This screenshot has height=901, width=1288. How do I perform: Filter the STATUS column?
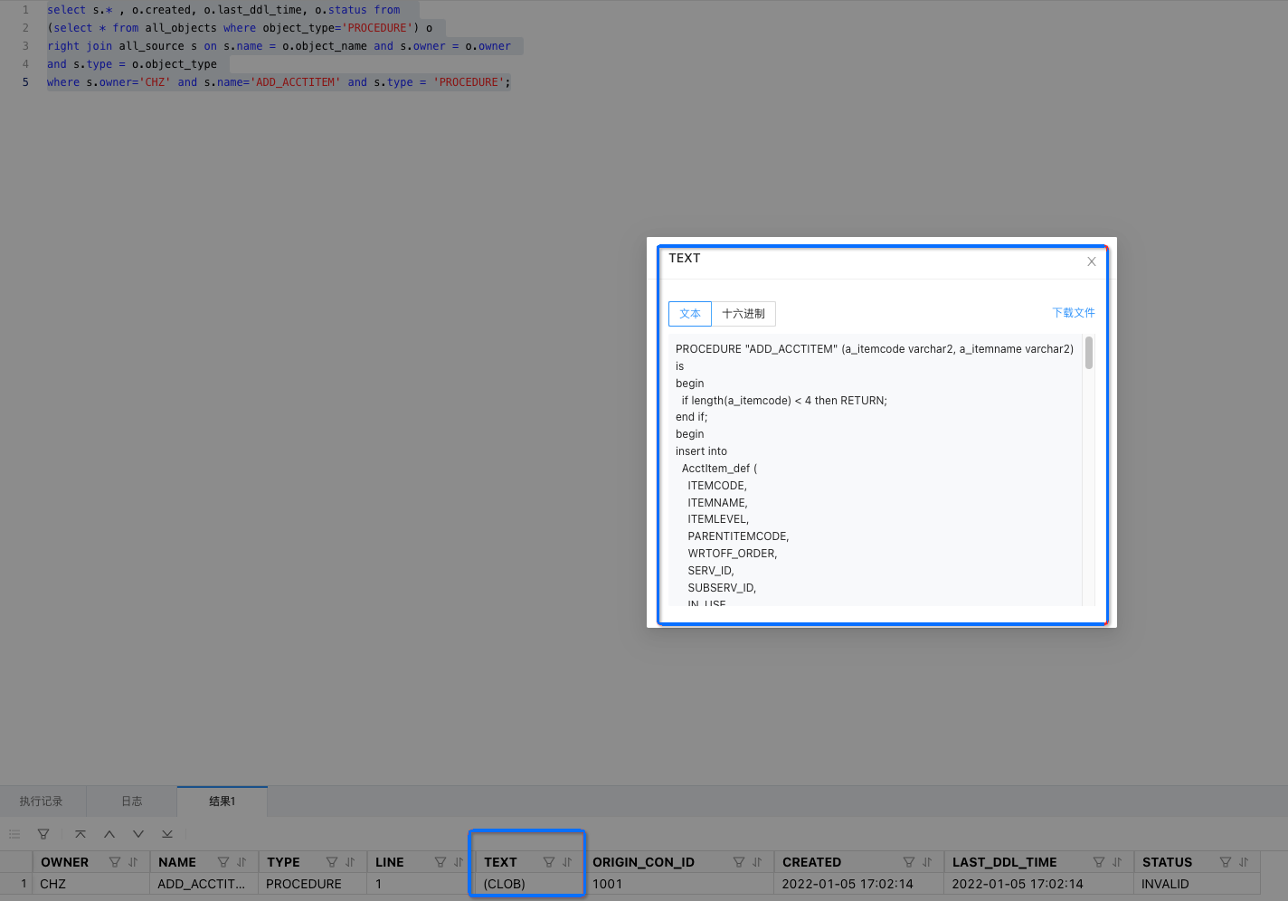(x=1226, y=862)
